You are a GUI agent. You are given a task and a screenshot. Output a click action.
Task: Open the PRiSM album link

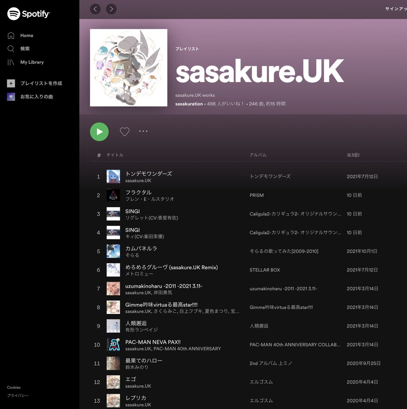(x=256, y=195)
